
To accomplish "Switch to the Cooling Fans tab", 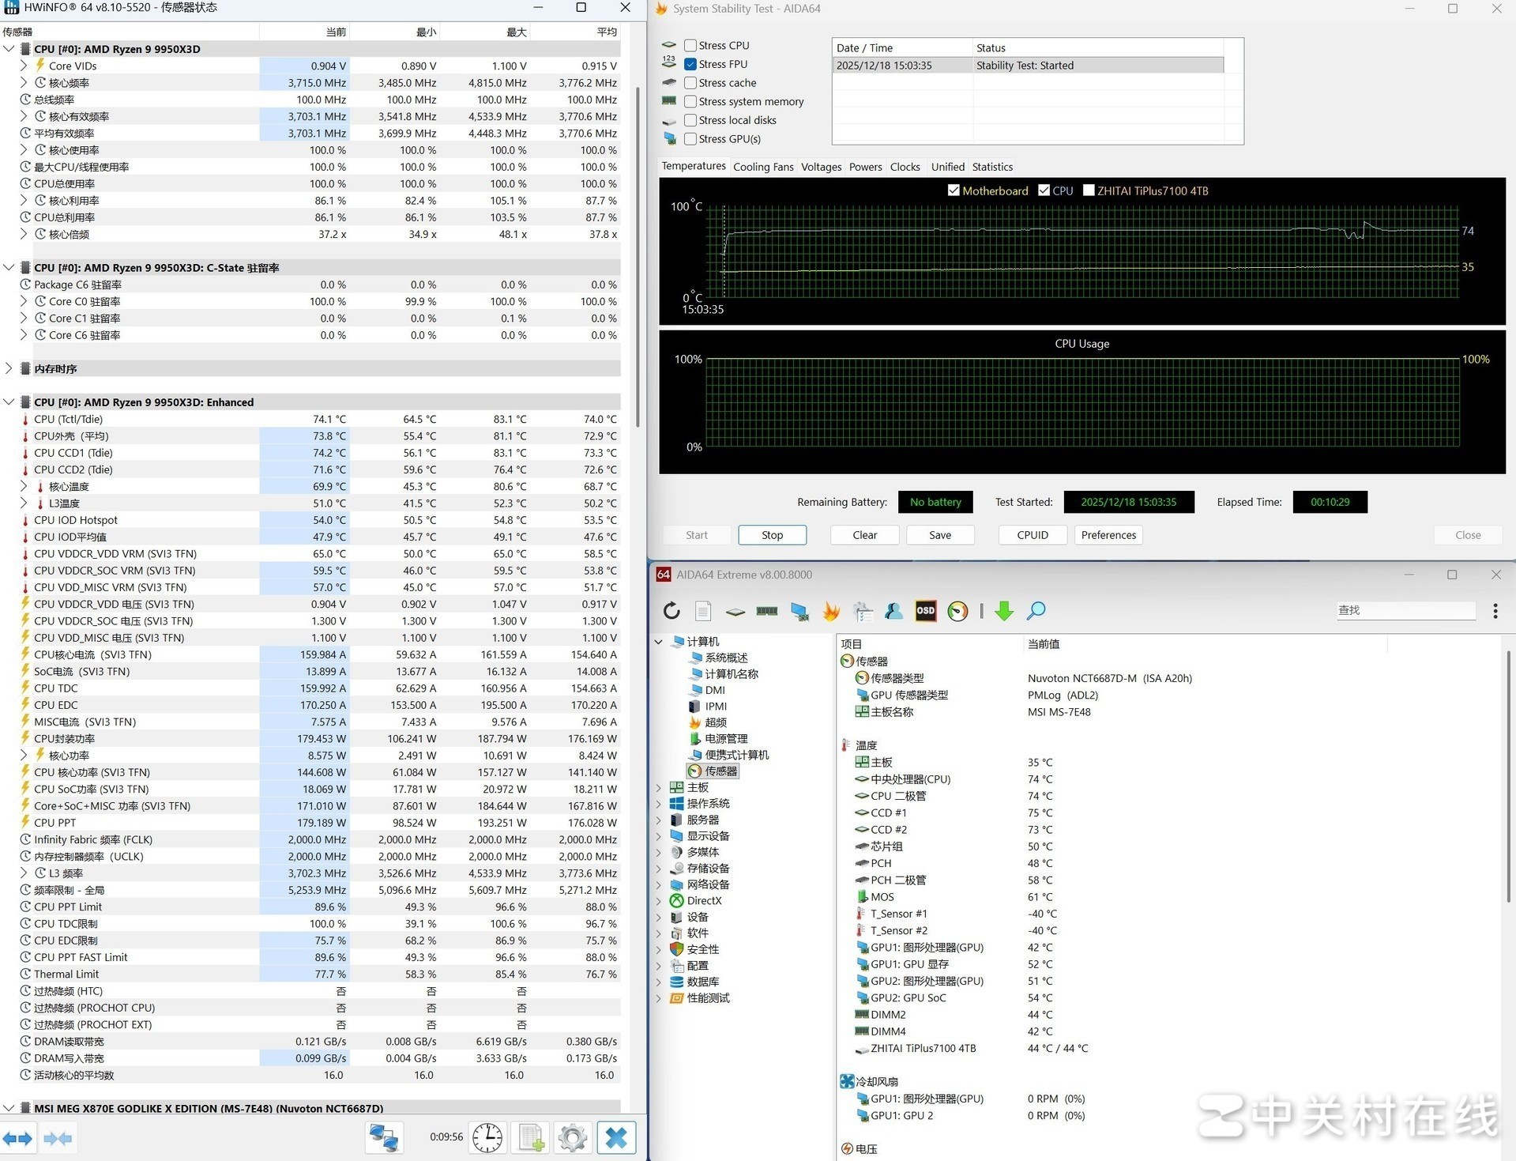I will (x=762, y=167).
